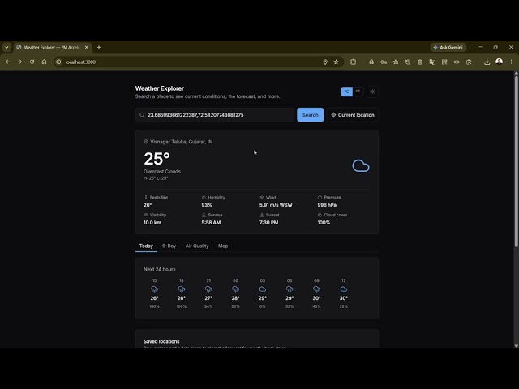Click location permission icon in address bar

(x=325, y=62)
